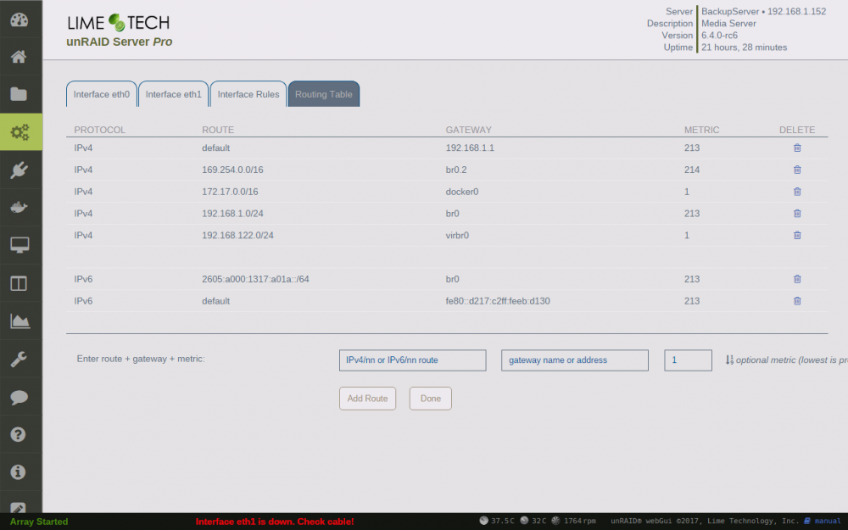Delete the 2605:a000:1317:a01a::/64 IPv6 route
The width and height of the screenshot is (848, 530).
tap(797, 279)
